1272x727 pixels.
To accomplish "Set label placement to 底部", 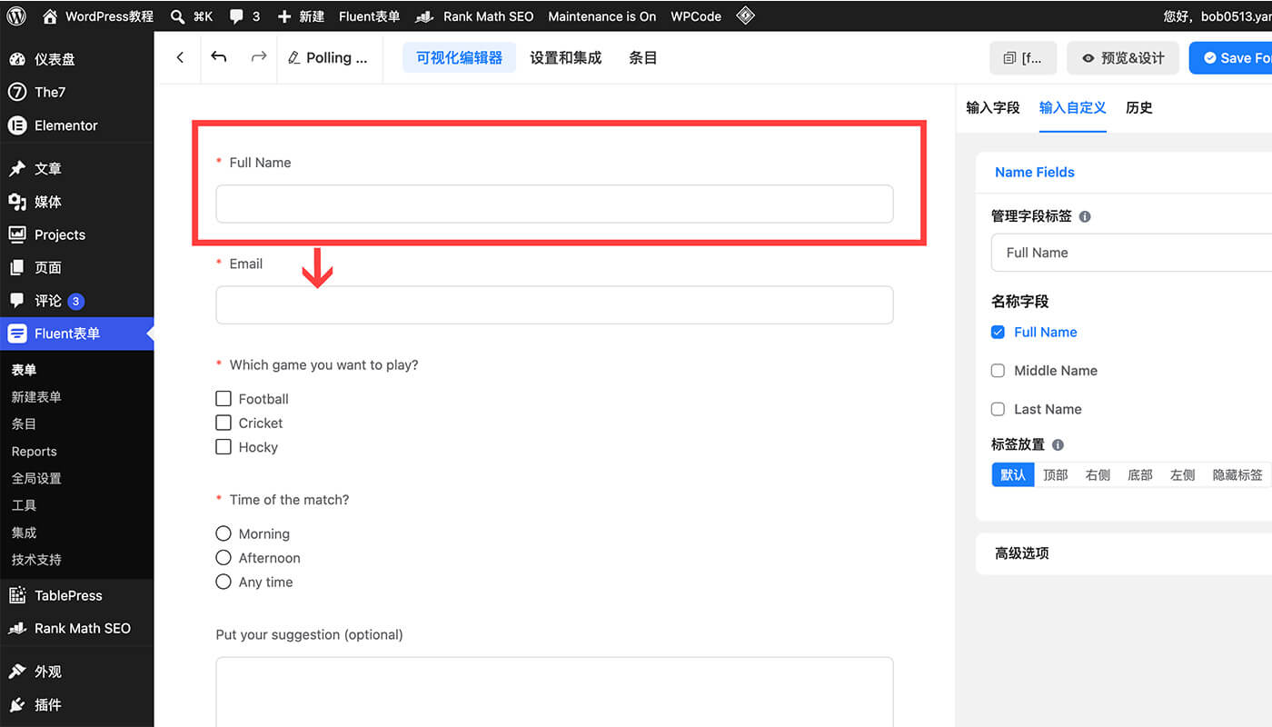I will [x=1140, y=474].
